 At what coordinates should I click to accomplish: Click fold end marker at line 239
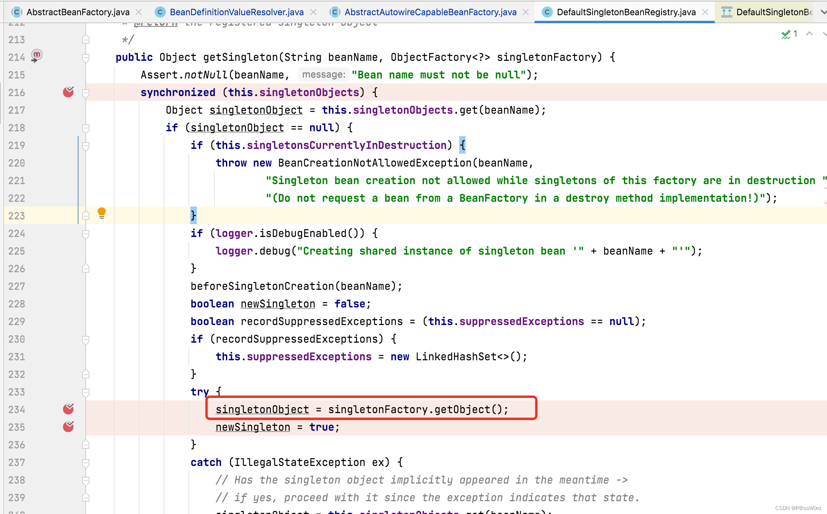[x=86, y=497]
